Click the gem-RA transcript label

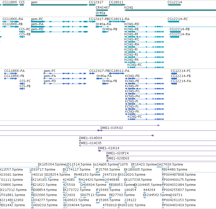point(37,24)
